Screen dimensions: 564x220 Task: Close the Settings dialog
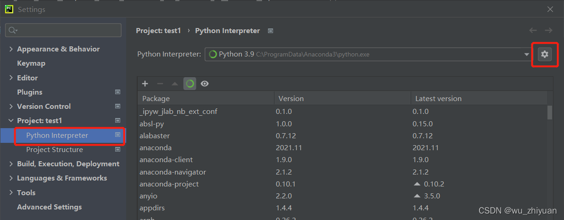click(x=550, y=9)
